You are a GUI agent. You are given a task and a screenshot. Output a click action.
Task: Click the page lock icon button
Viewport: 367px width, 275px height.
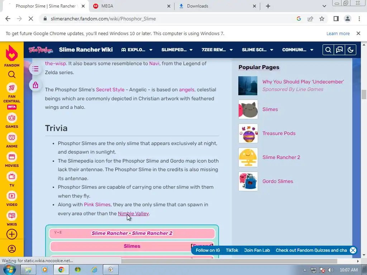pyautogui.click(x=35, y=85)
